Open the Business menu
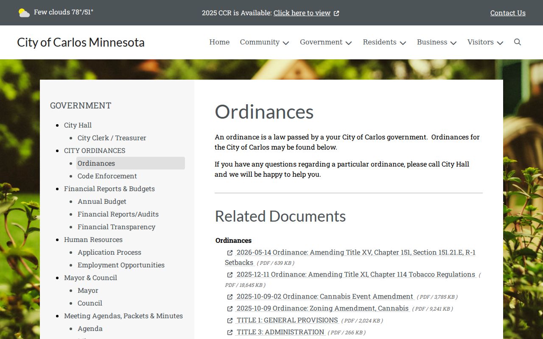The image size is (543, 339). click(432, 42)
